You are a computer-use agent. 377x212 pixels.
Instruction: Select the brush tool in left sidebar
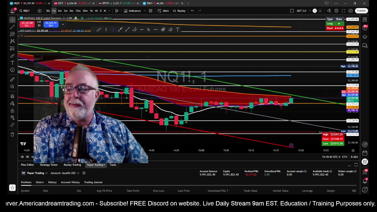tap(12, 56)
